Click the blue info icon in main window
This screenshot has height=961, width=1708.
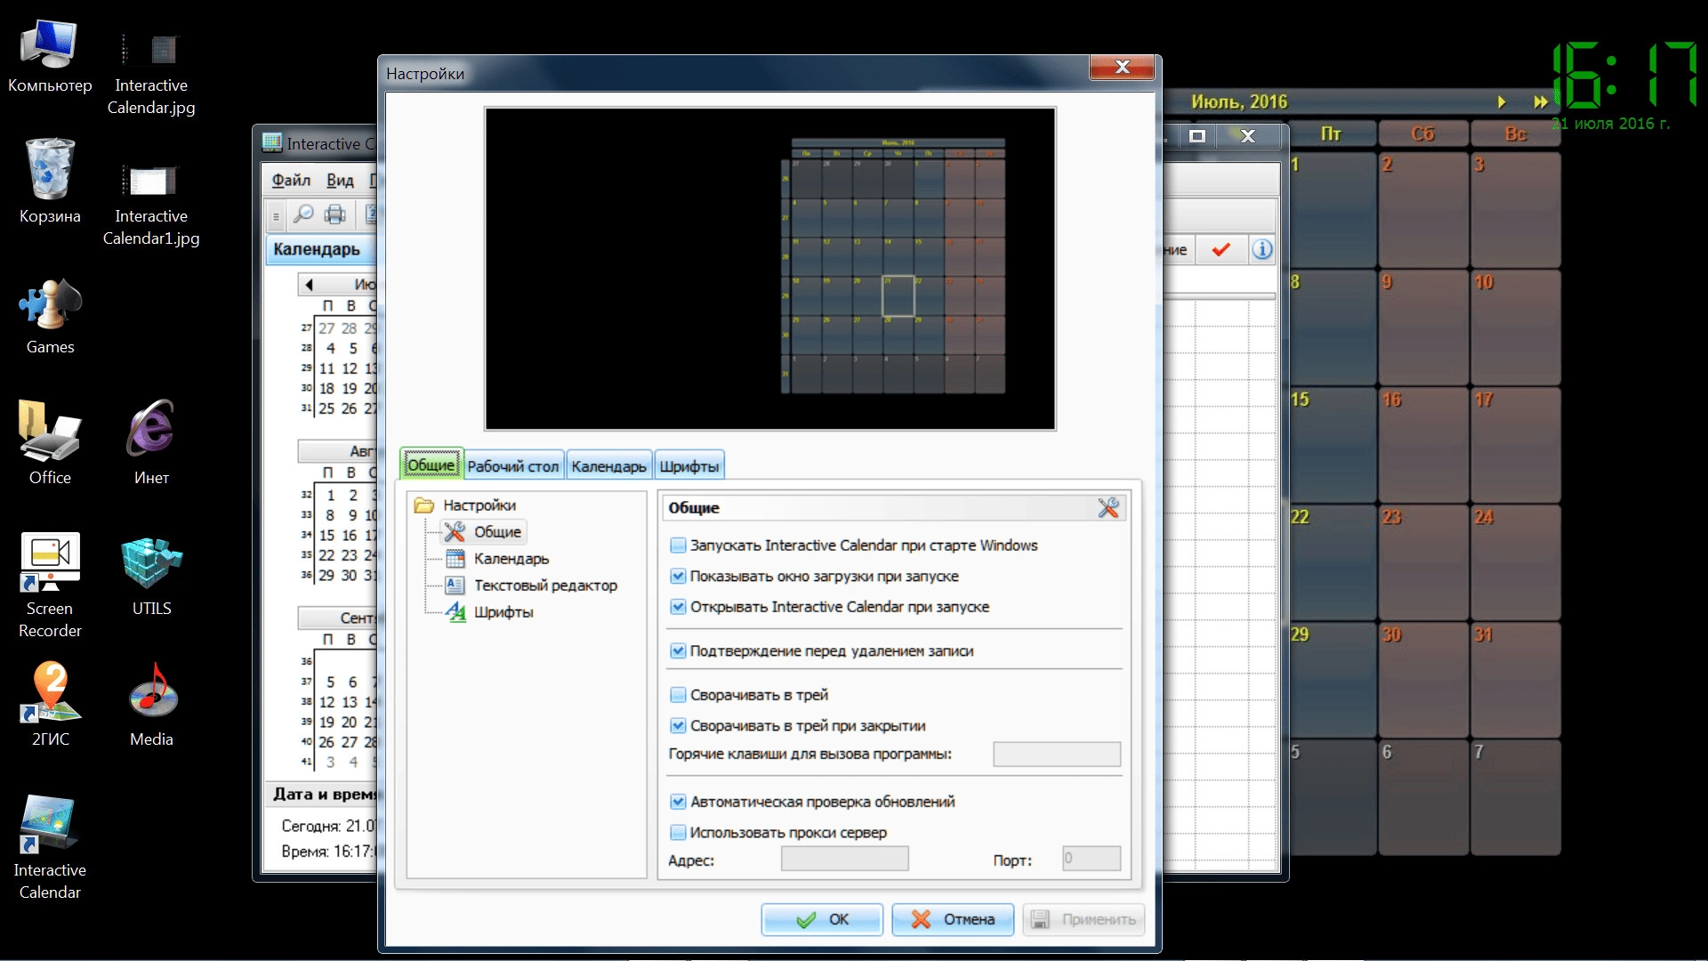(x=1262, y=250)
